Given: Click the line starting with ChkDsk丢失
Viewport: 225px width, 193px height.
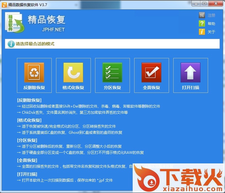Looking at the screenshot, I should tap(72, 113).
